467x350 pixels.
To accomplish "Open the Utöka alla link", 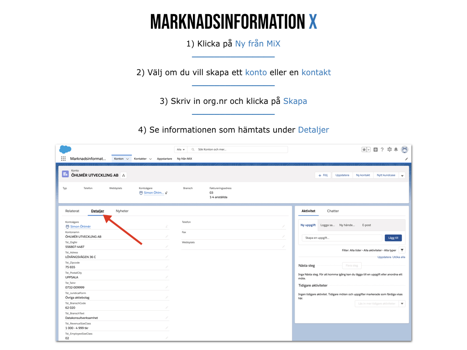I will coord(399,257).
